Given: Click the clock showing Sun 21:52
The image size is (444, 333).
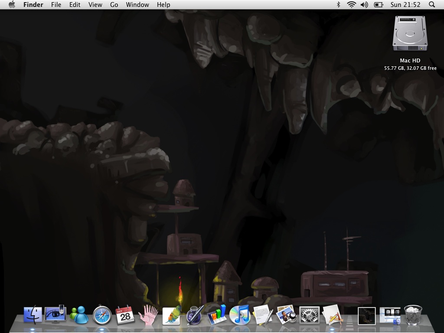Looking at the screenshot, I should [405, 4].
